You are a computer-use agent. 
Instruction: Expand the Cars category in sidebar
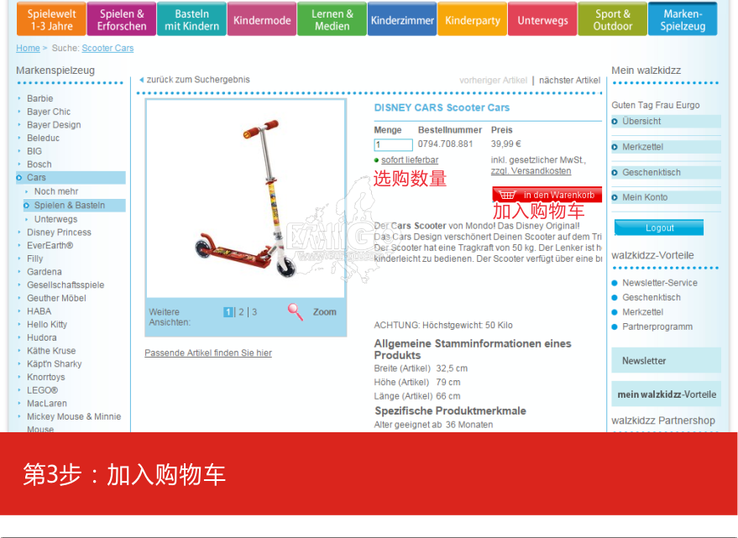click(36, 178)
